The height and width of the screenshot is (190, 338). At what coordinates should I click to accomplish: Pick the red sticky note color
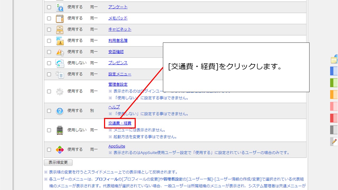click(x=334, y=118)
